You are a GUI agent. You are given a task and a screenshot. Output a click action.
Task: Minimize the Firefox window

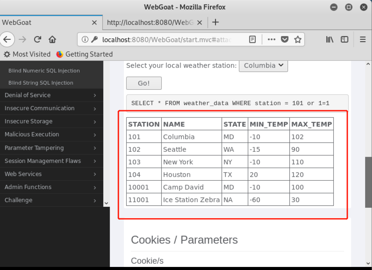[x=334, y=7]
